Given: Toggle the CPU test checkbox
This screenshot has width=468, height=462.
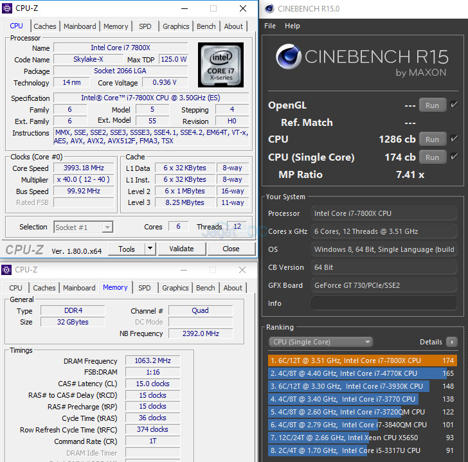Looking at the screenshot, I should (x=454, y=139).
